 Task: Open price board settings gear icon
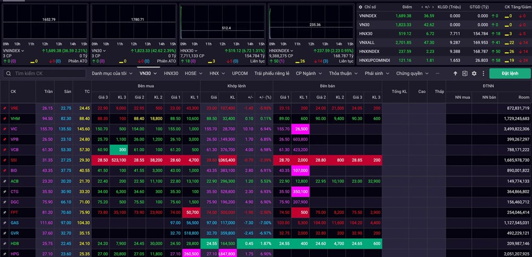[x=474, y=73]
